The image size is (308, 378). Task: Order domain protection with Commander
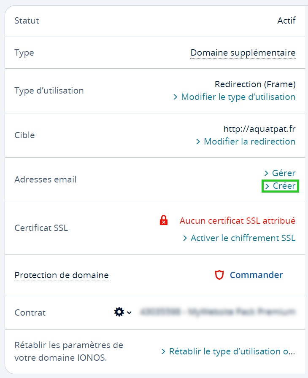point(257,275)
